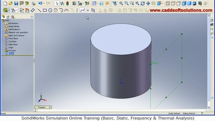Click the Editing Sketch2 status text
The width and height of the screenshot is (215, 121).
(x=189, y=114)
